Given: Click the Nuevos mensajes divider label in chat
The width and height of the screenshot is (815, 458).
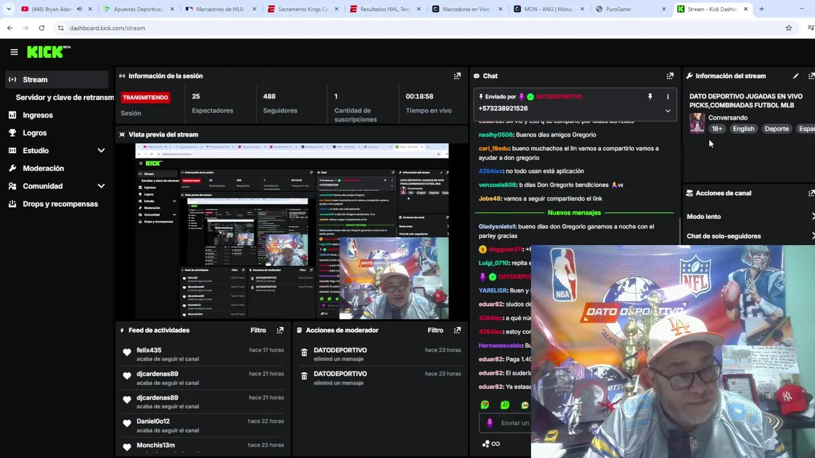Looking at the screenshot, I should 574,212.
